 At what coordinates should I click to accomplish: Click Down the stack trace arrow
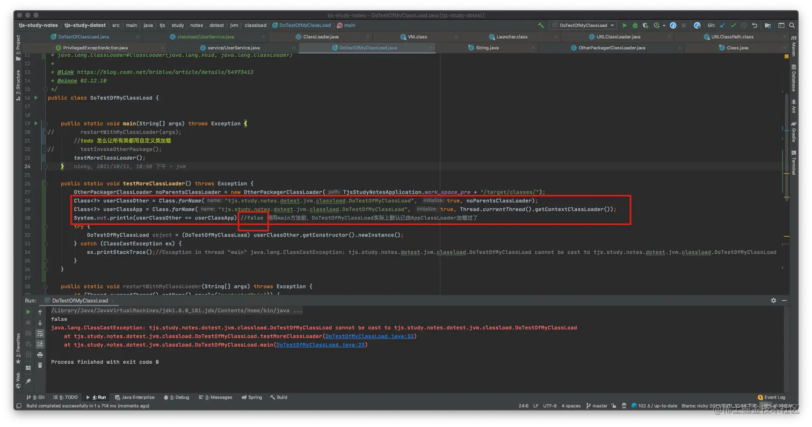click(40, 322)
